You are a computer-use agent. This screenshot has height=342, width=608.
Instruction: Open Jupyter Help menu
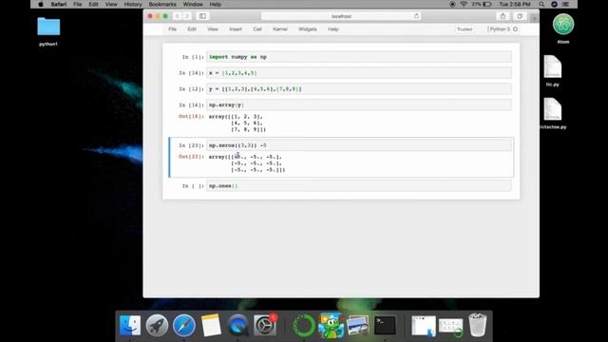[333, 29]
